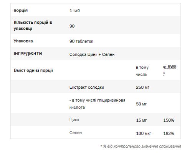This screenshot has width=192, height=153.
Task: Select the 'ІНГРЕДІЄНТИ' heading cell
Action: (28, 54)
